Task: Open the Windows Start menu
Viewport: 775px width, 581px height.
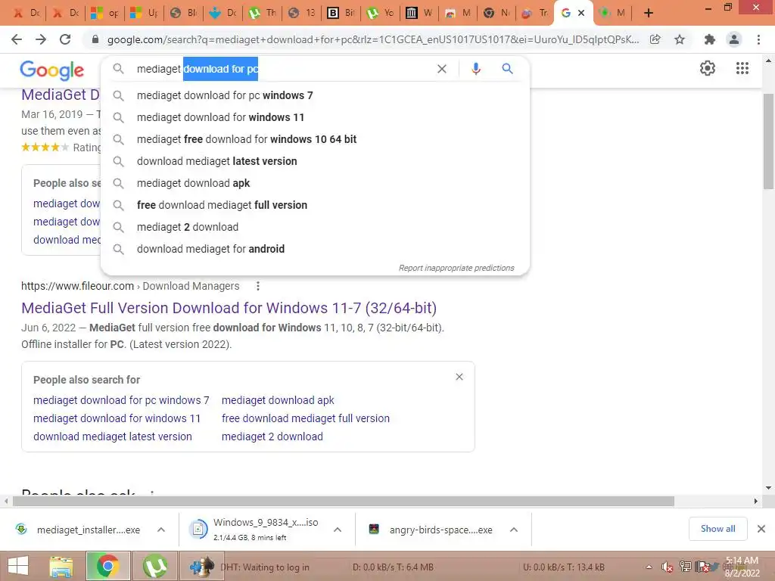Action: tap(18, 566)
